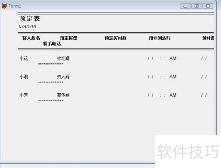
Task: Click the 预计到达时 column header
Action: [x=160, y=38]
